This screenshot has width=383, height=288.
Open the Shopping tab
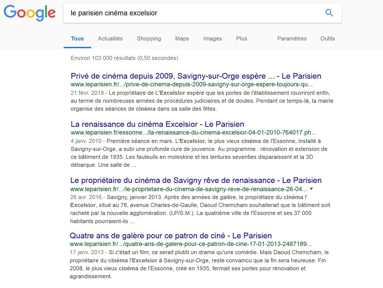149,39
